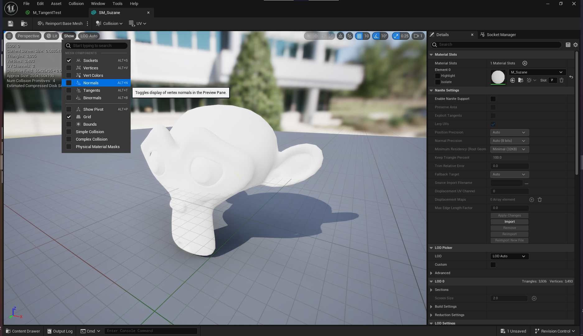The width and height of the screenshot is (583, 336).
Task: Click the Import button under Nanite Settings
Action: (x=509, y=222)
